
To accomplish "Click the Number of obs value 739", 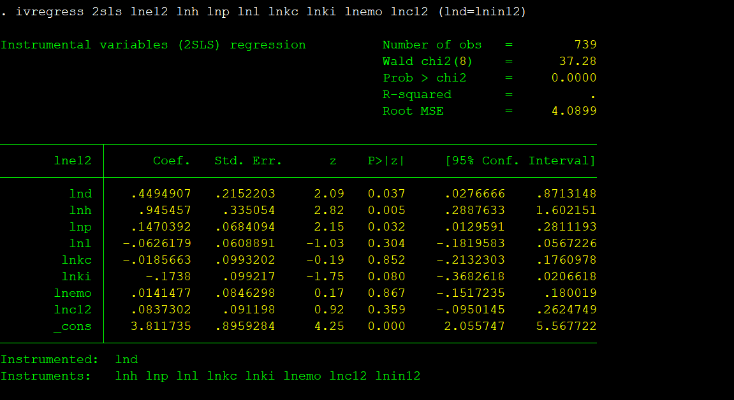I will coord(585,45).
